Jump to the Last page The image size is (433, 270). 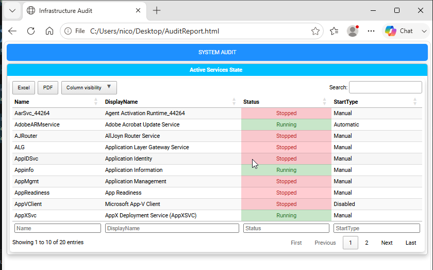pyautogui.click(x=411, y=243)
